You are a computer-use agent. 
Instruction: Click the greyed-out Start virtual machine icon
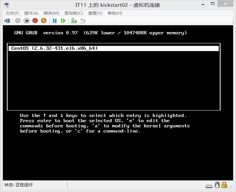(18, 20)
